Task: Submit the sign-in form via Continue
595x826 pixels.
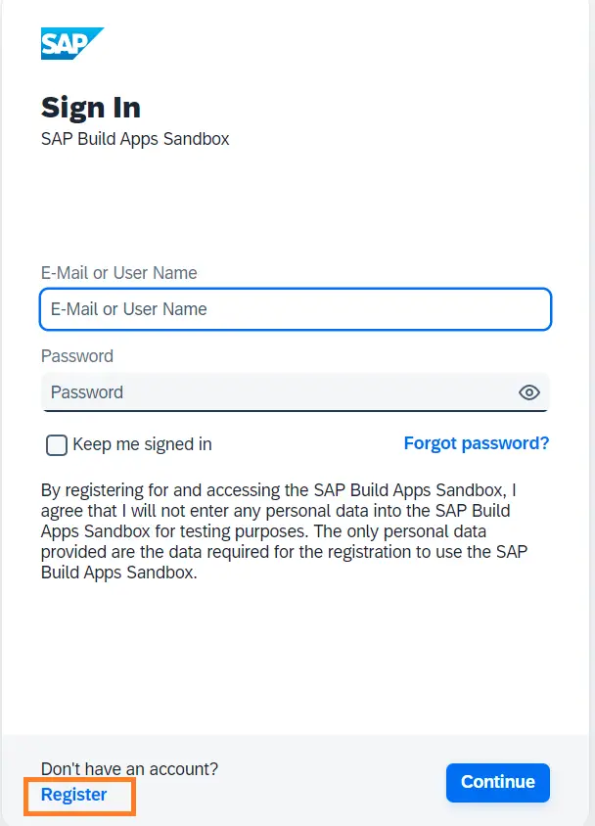Action: tap(497, 782)
